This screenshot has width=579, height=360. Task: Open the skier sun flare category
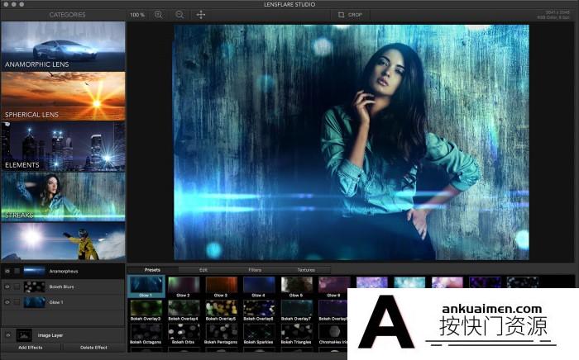coord(63,241)
